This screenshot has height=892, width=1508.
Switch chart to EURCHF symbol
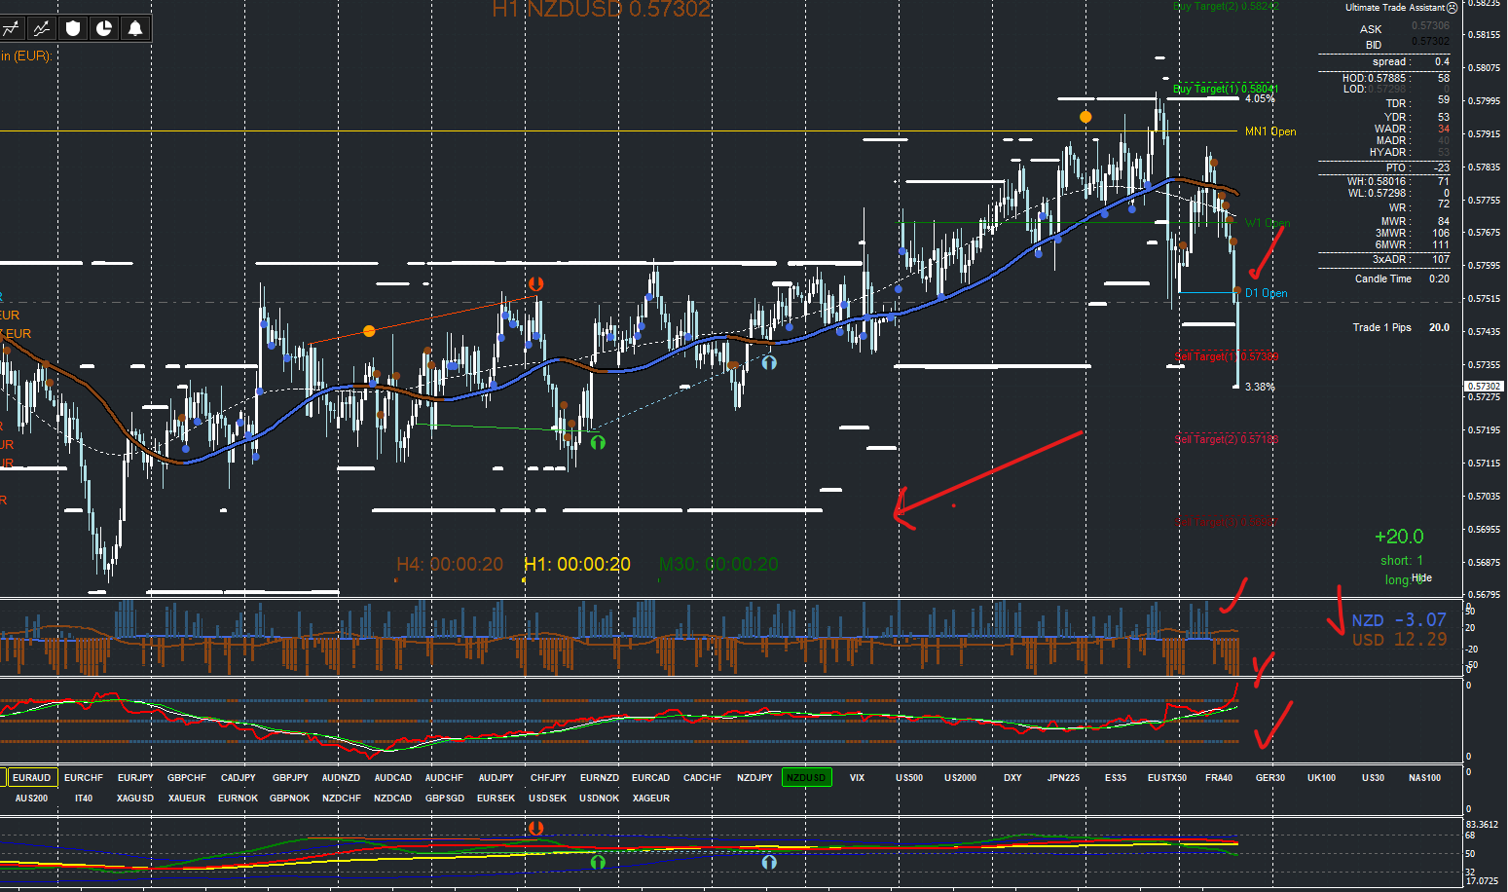point(84,777)
